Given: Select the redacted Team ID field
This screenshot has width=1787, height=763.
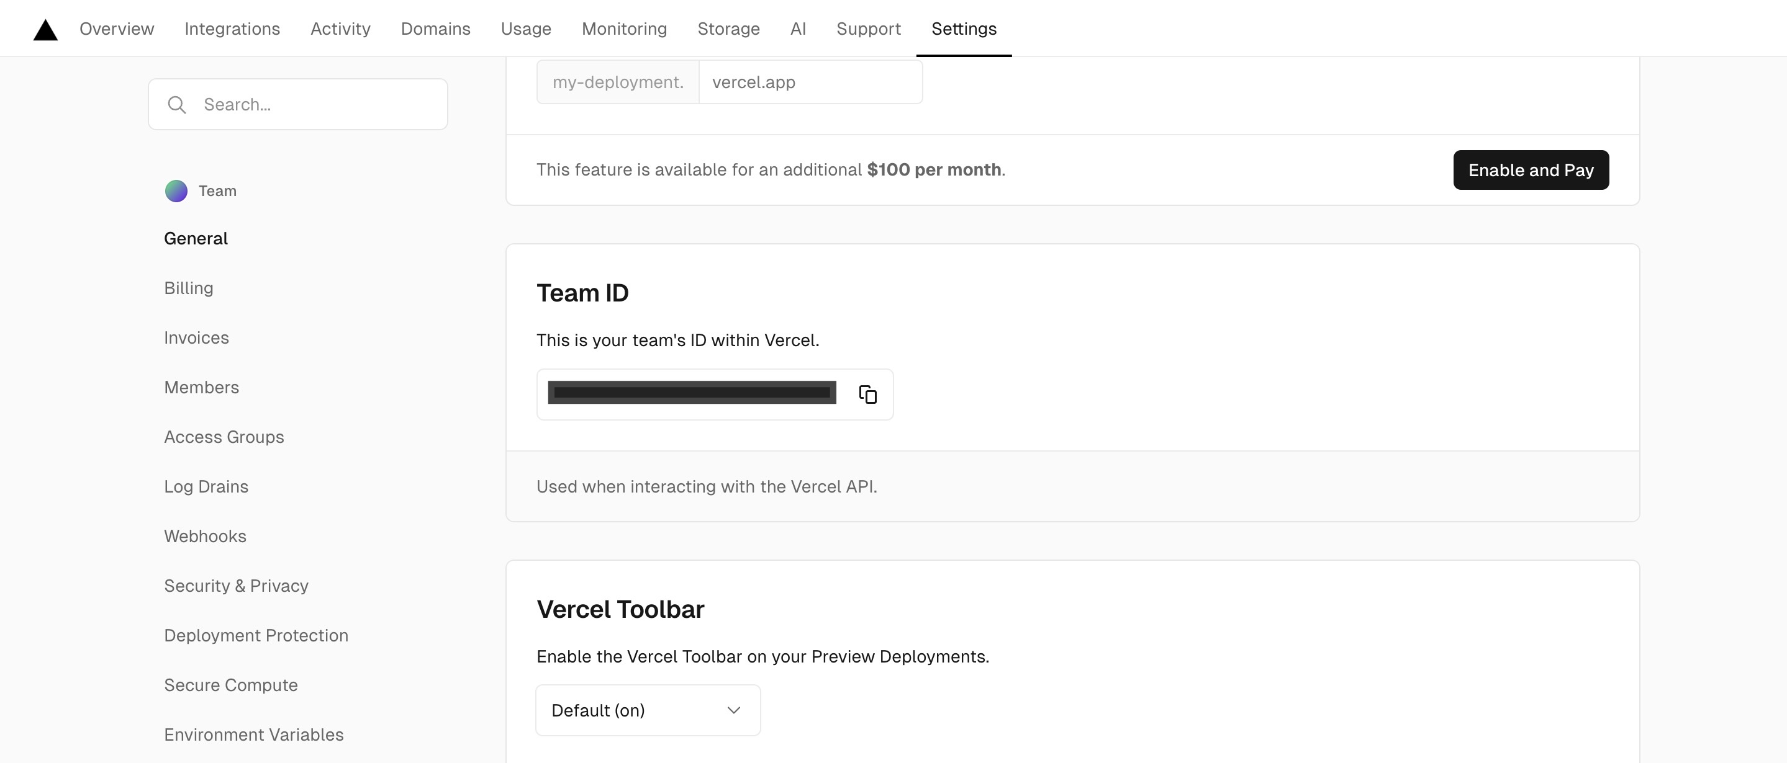Looking at the screenshot, I should [692, 393].
